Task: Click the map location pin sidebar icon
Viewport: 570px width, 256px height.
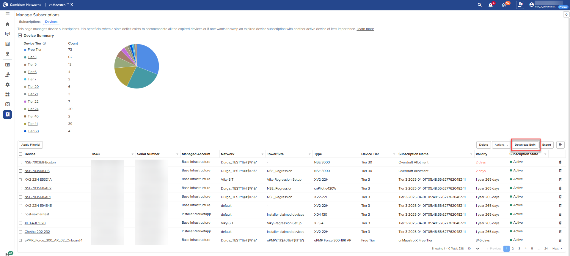Action: (x=7, y=54)
